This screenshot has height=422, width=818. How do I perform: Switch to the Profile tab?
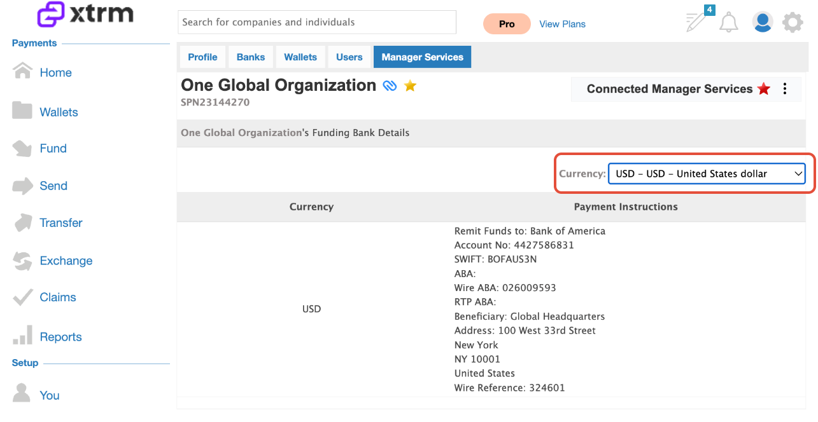tap(202, 57)
